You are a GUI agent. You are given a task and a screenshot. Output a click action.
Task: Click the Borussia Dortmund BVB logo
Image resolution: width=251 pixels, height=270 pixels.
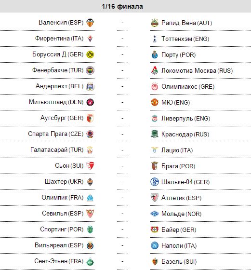tap(90, 54)
